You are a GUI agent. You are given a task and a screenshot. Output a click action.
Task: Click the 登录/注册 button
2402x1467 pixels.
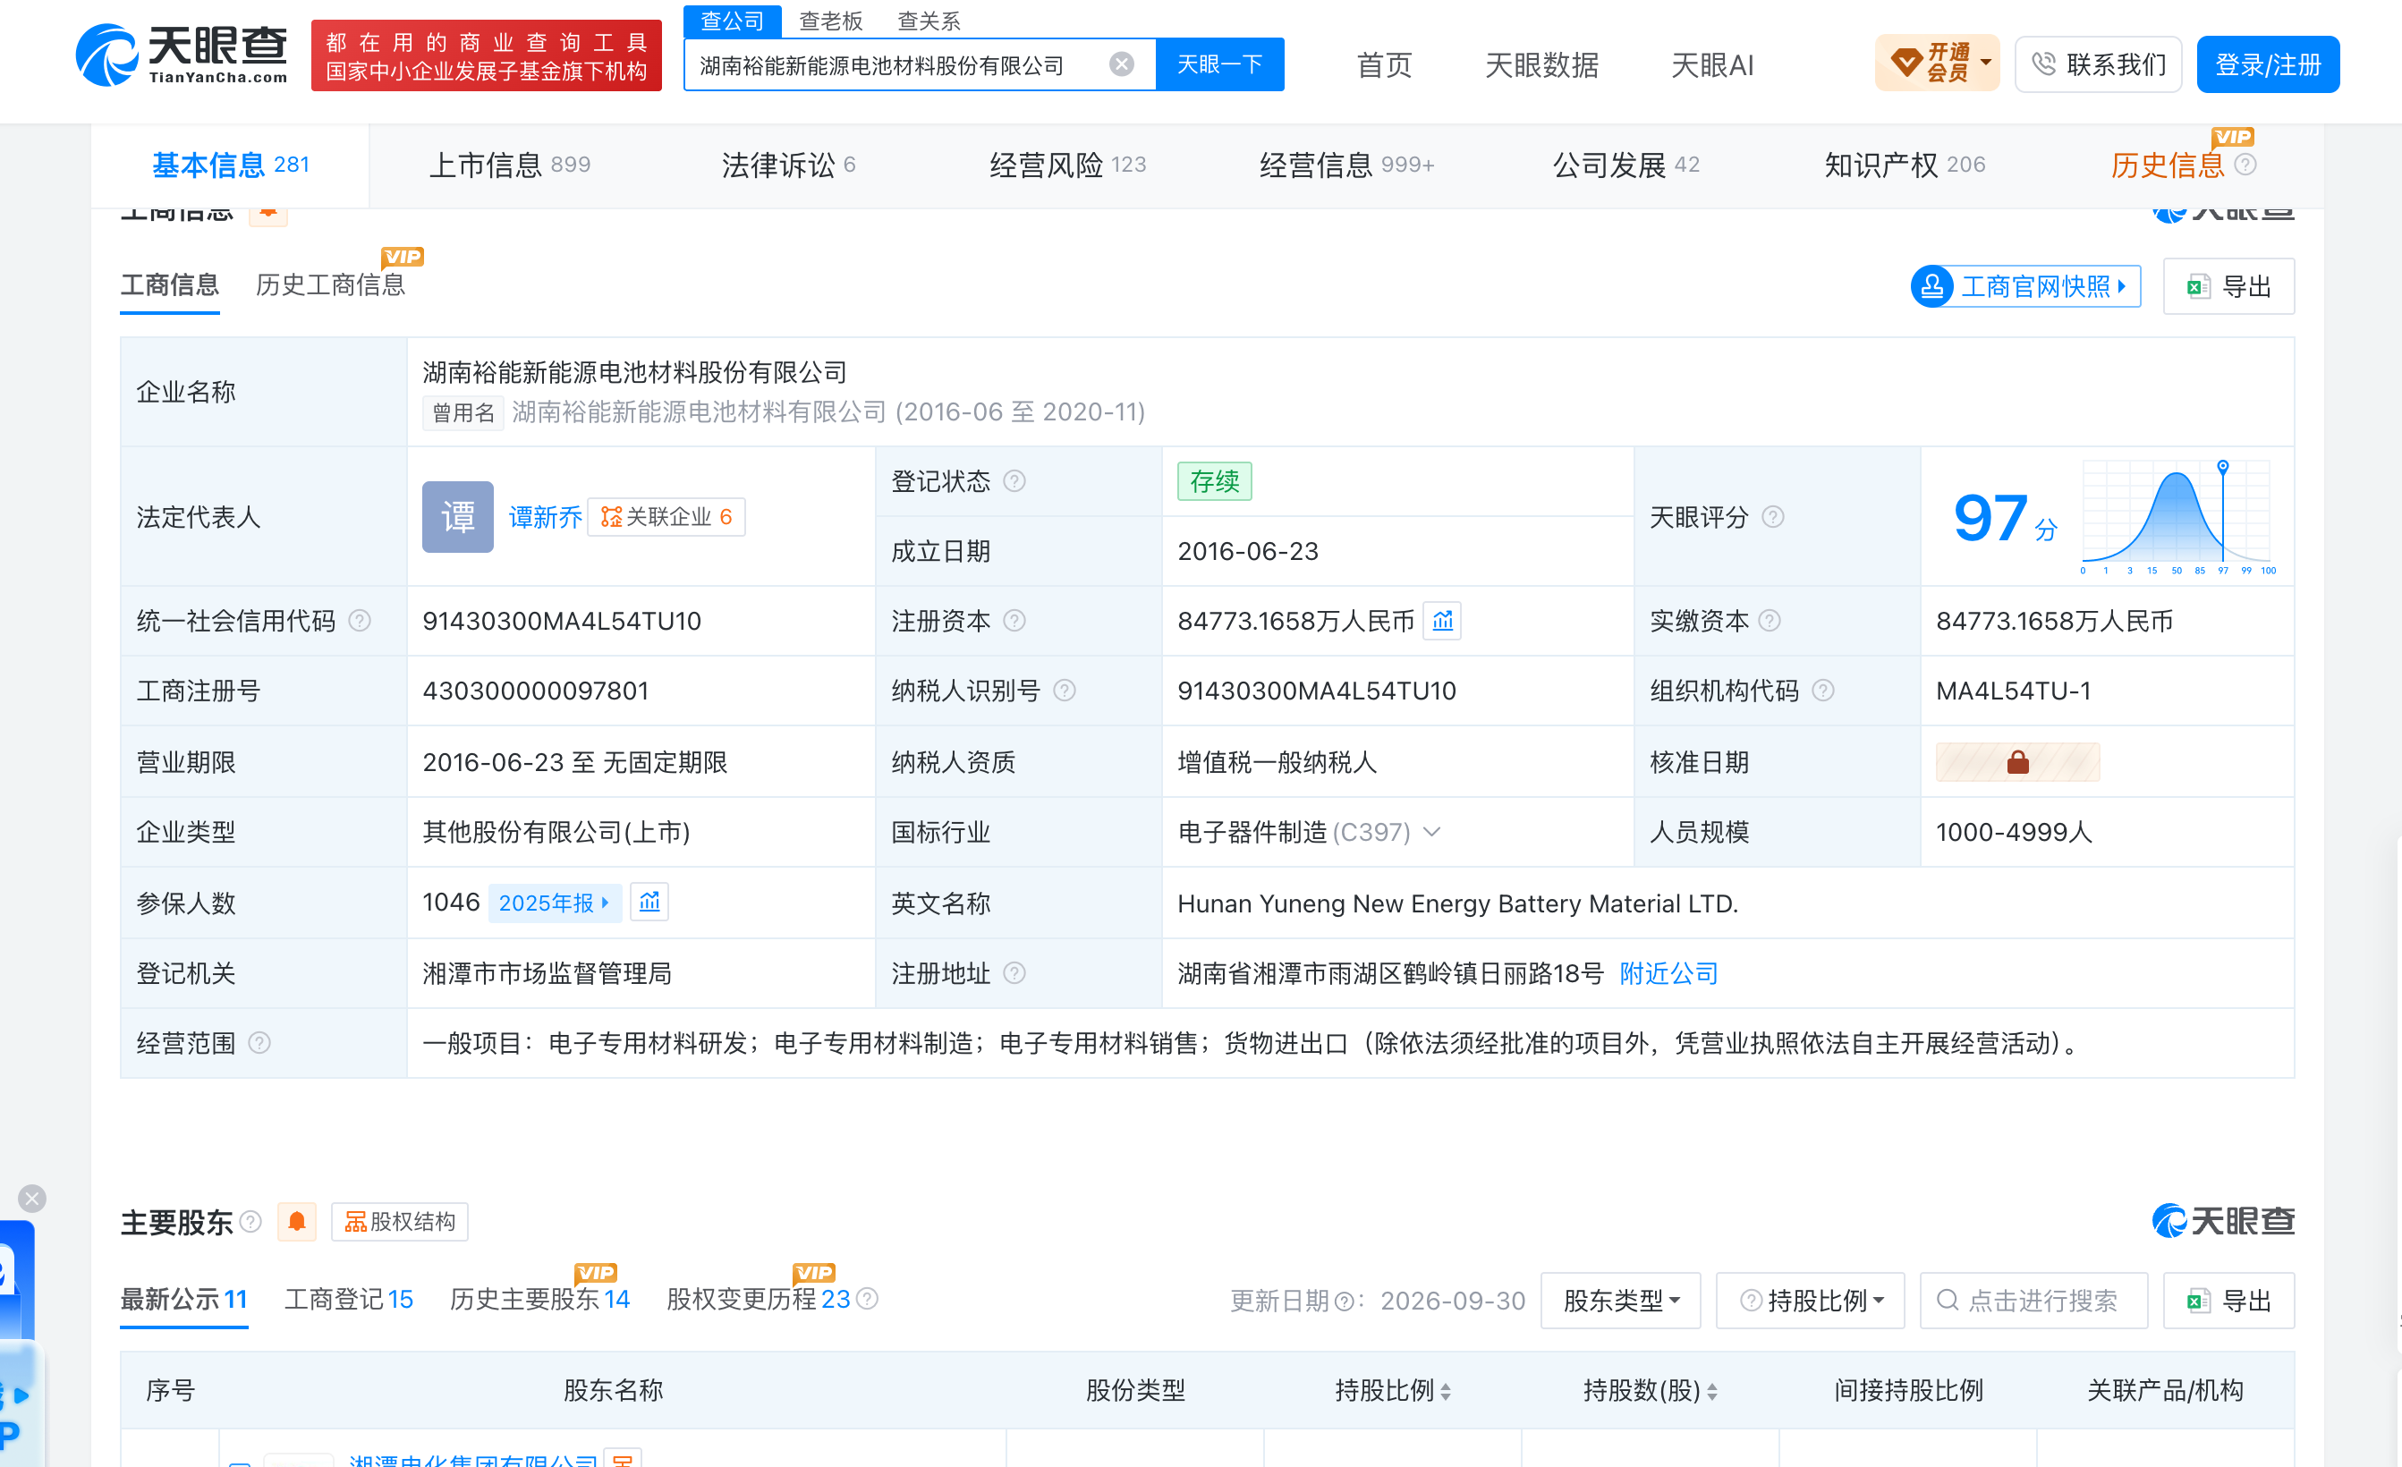point(2268,64)
